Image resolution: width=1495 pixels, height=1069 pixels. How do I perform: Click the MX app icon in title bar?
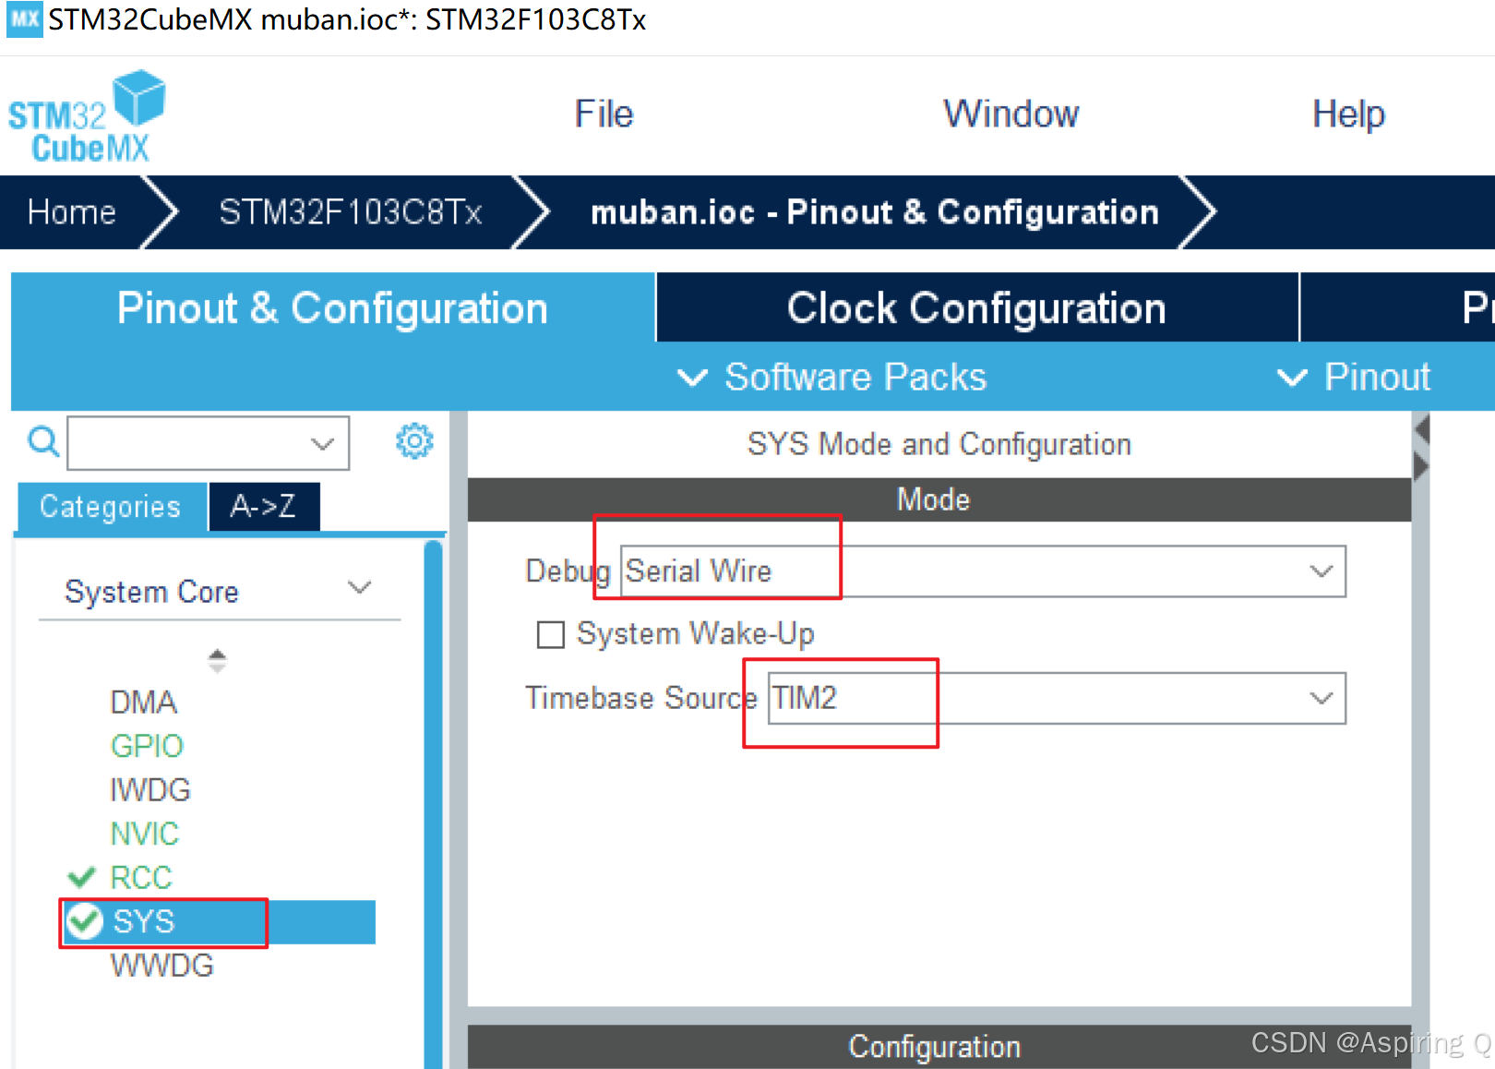(24, 18)
